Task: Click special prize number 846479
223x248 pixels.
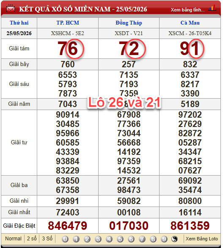Action: click(x=68, y=226)
